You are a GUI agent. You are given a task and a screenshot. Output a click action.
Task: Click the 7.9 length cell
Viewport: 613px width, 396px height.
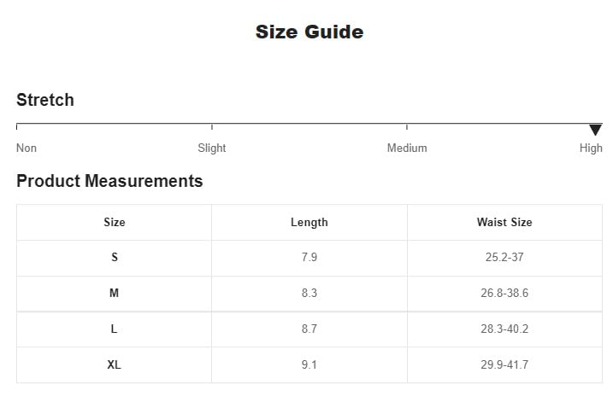click(x=309, y=258)
